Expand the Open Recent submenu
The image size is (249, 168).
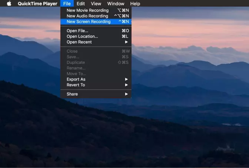(x=96, y=42)
